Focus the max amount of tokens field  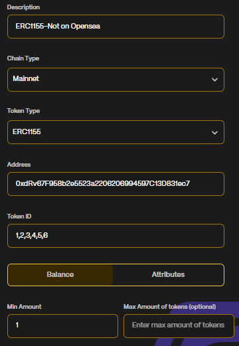179,326
